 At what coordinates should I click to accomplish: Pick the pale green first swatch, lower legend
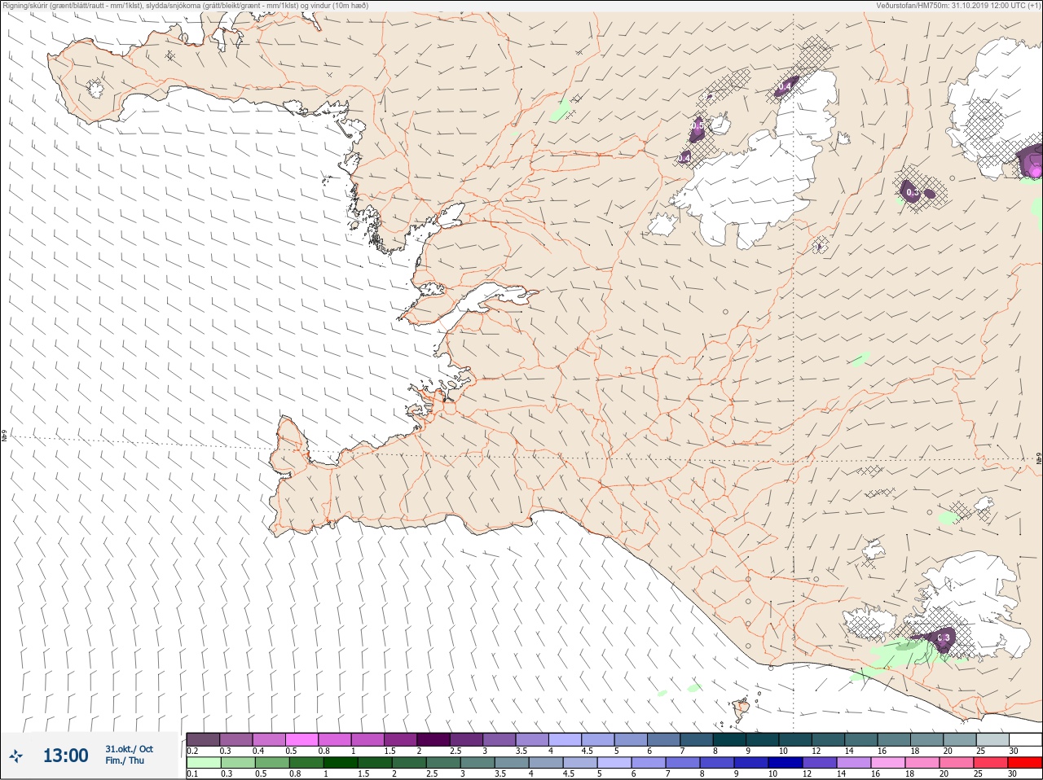click(x=203, y=763)
